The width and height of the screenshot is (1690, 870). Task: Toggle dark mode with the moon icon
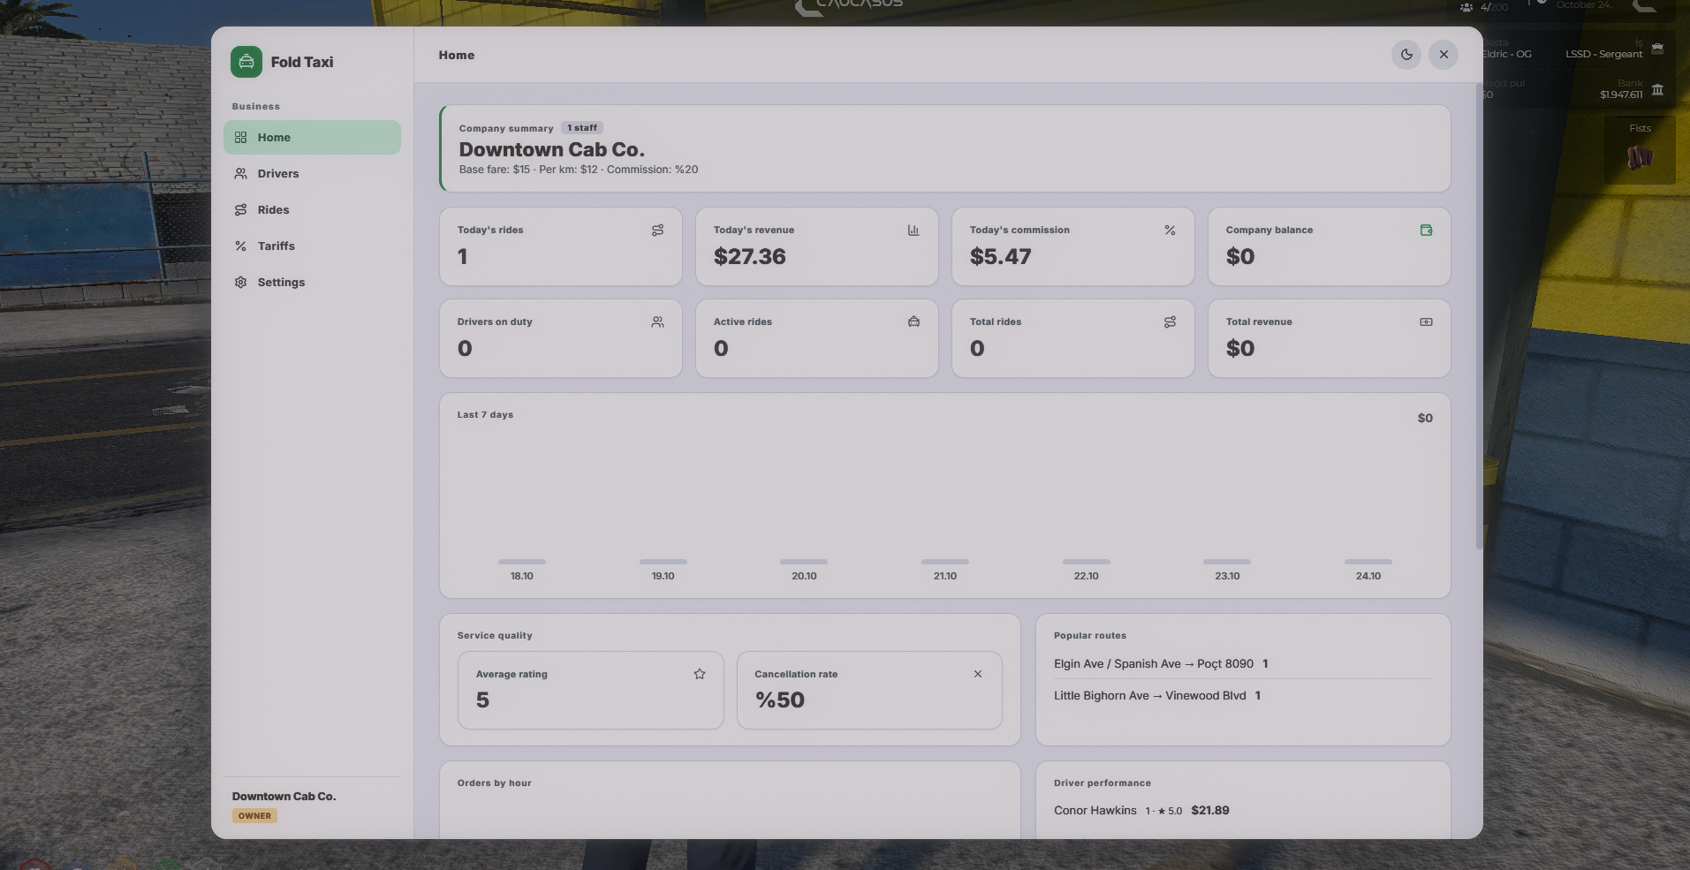pyautogui.click(x=1406, y=55)
